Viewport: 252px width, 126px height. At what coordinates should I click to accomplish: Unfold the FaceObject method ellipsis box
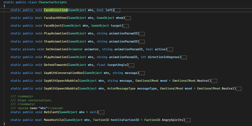(126, 26)
